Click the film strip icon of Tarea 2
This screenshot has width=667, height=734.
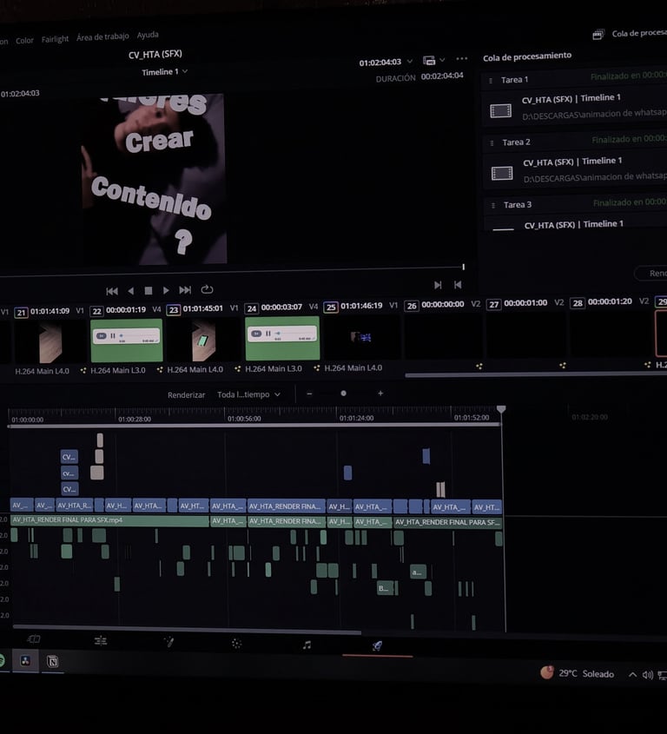point(502,173)
